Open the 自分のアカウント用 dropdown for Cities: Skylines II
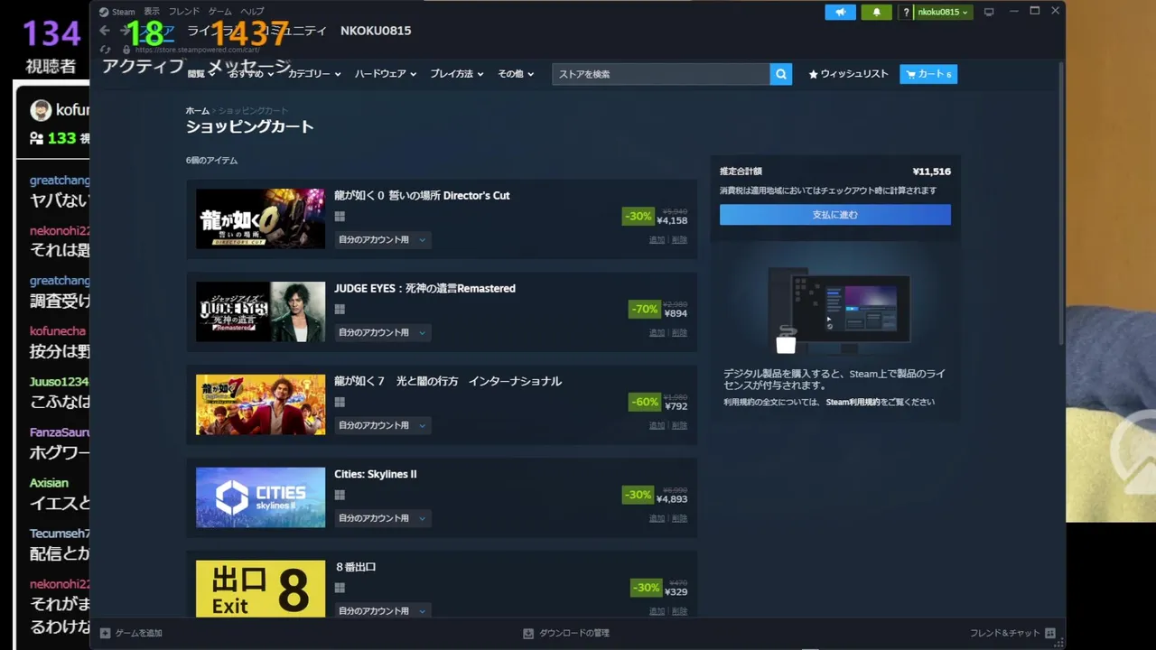1156x650 pixels. tap(382, 518)
